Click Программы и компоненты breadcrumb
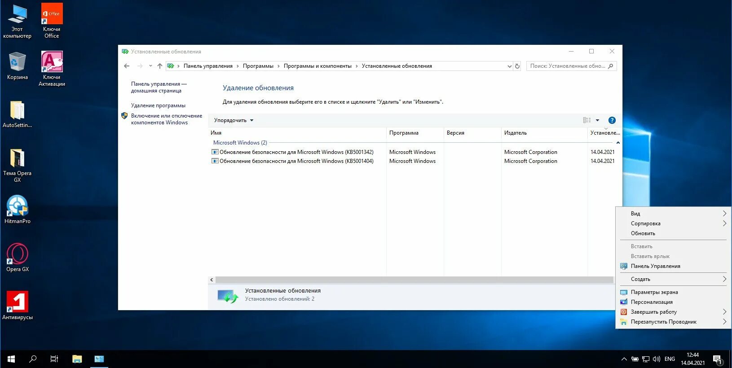The width and height of the screenshot is (732, 368). [317, 66]
